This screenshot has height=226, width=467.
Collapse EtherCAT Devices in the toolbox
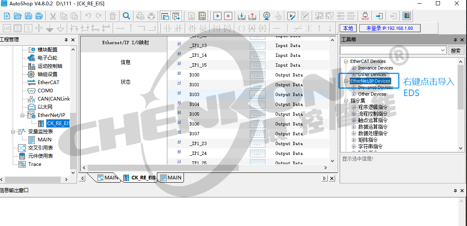click(x=346, y=61)
